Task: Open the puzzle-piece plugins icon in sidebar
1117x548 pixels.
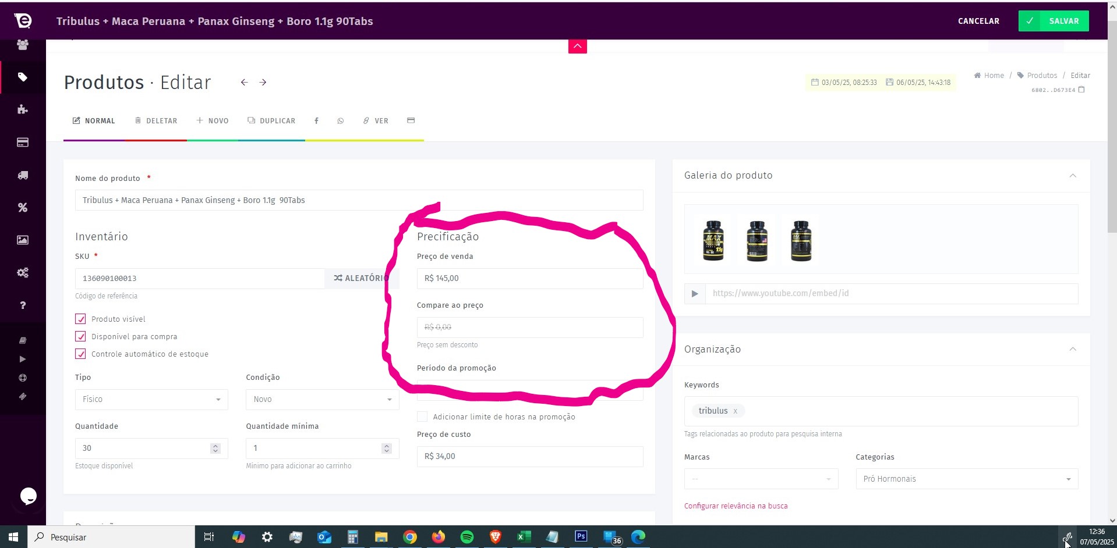Action: click(23, 109)
